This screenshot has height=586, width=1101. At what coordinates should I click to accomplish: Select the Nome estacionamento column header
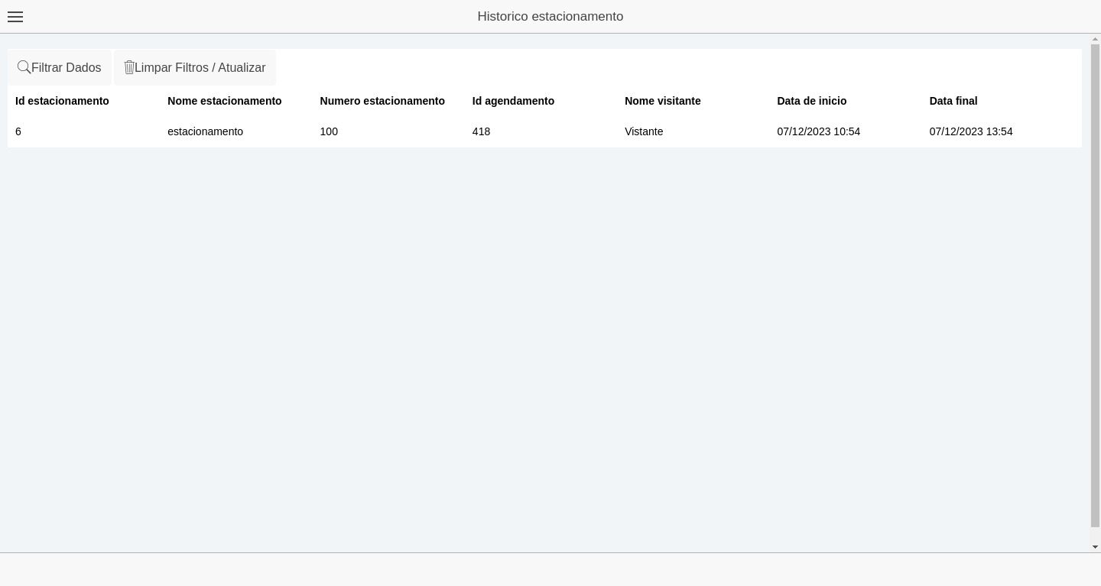pos(224,101)
